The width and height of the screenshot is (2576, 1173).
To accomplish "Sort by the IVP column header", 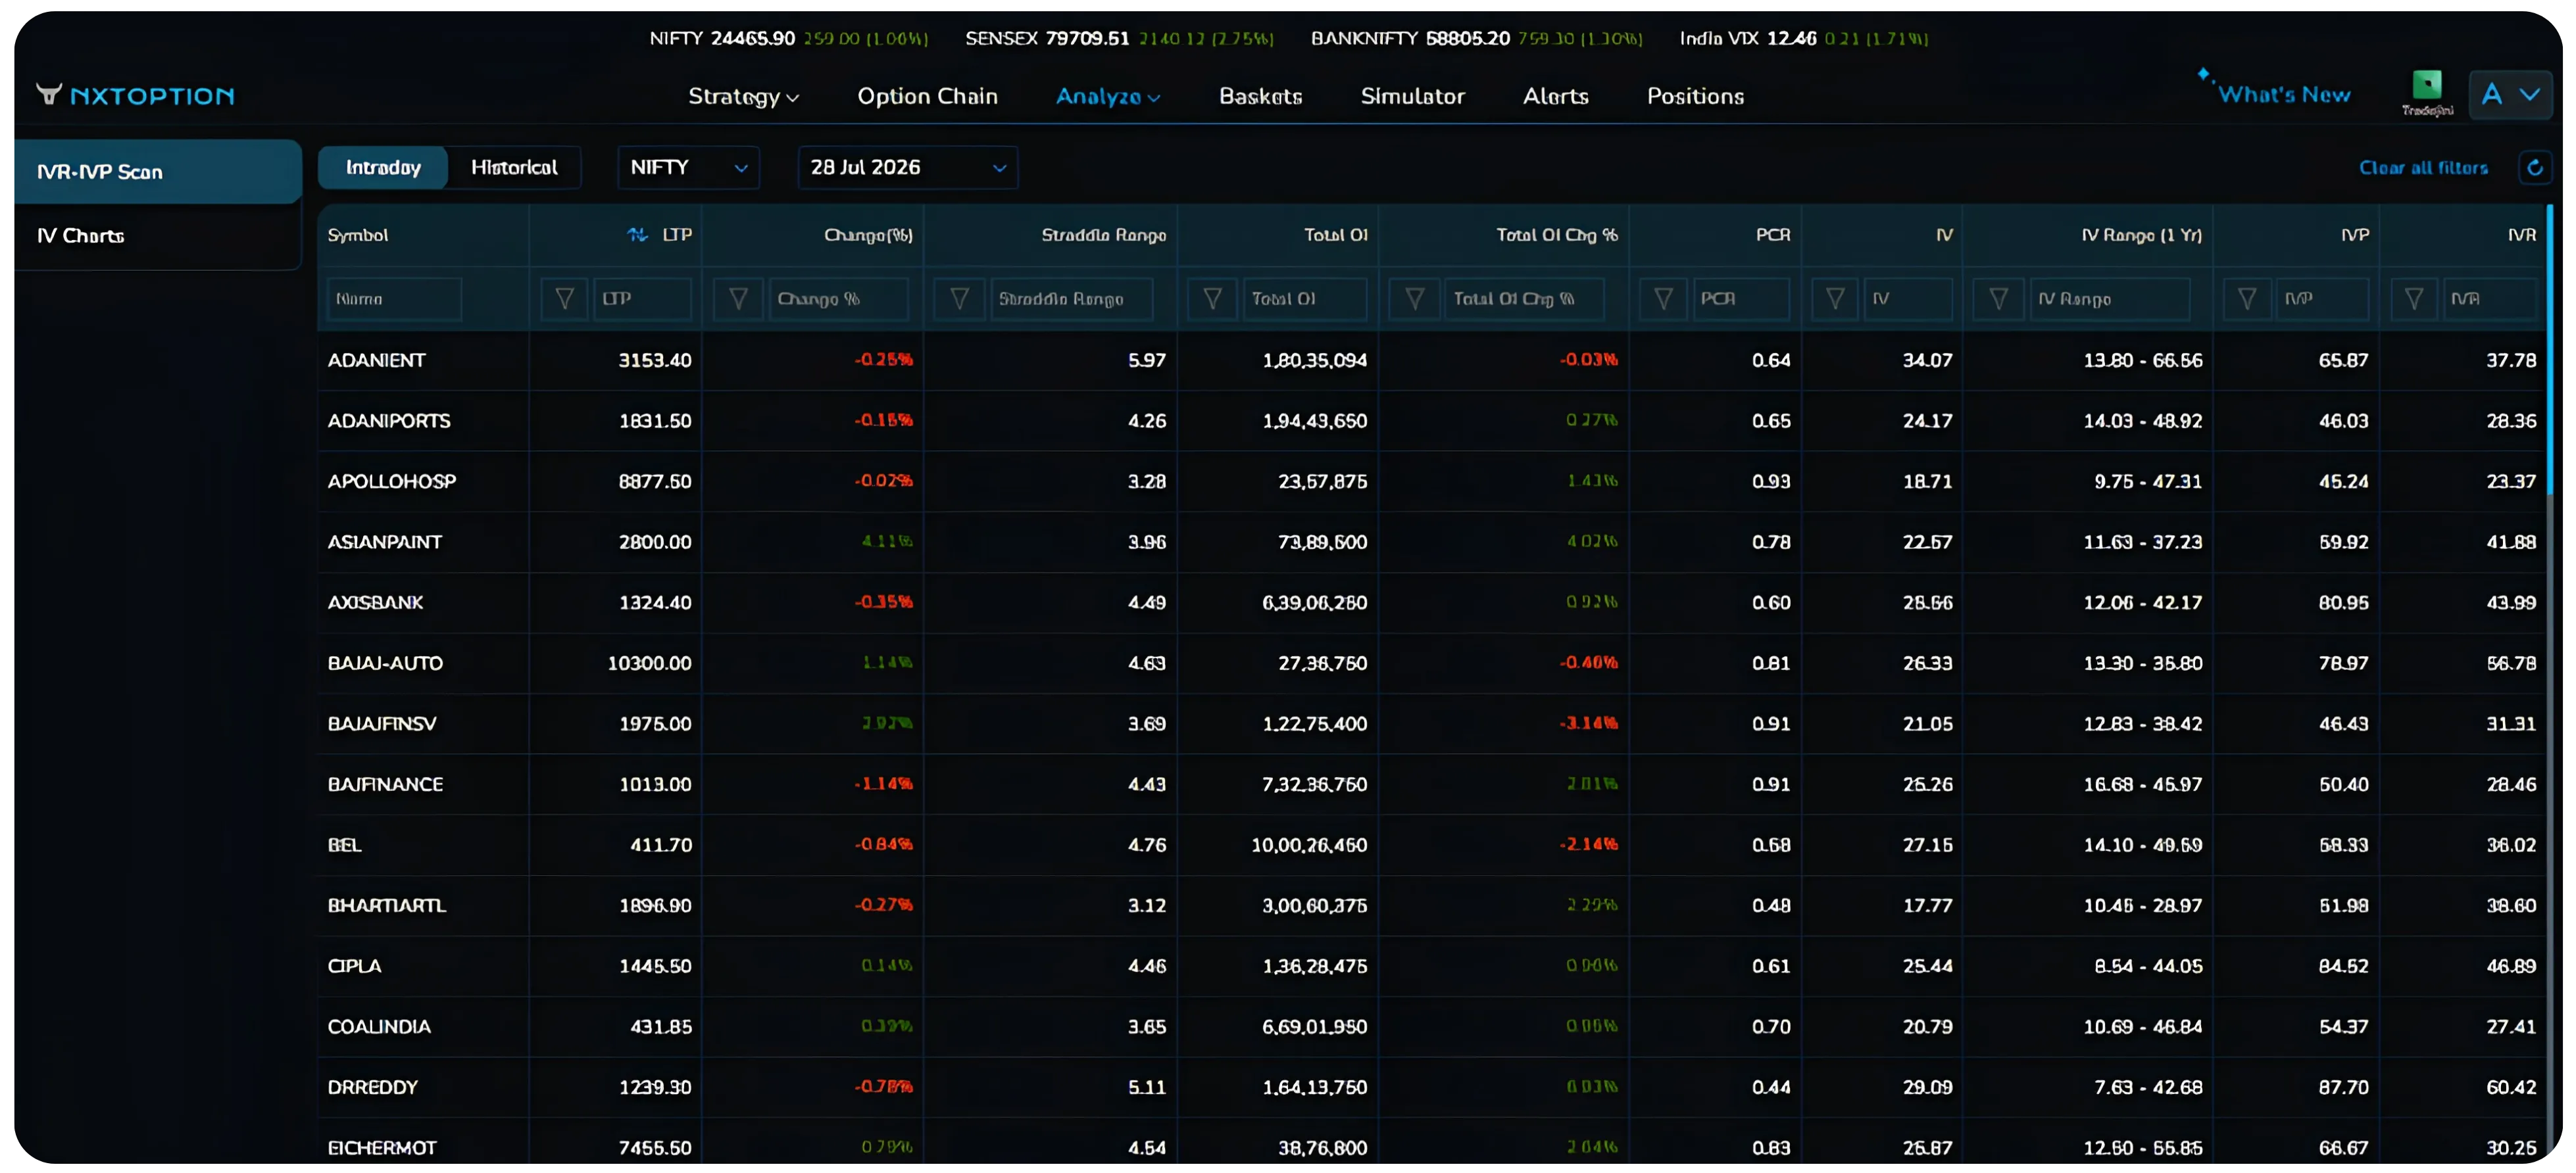I will pyautogui.click(x=2355, y=235).
